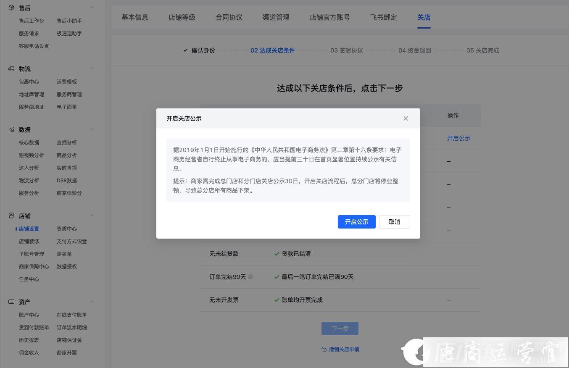Click the 下一步 button
This screenshot has width=569, height=368.
click(340, 329)
